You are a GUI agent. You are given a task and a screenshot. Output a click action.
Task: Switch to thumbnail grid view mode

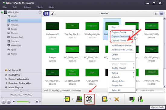pos(161,14)
